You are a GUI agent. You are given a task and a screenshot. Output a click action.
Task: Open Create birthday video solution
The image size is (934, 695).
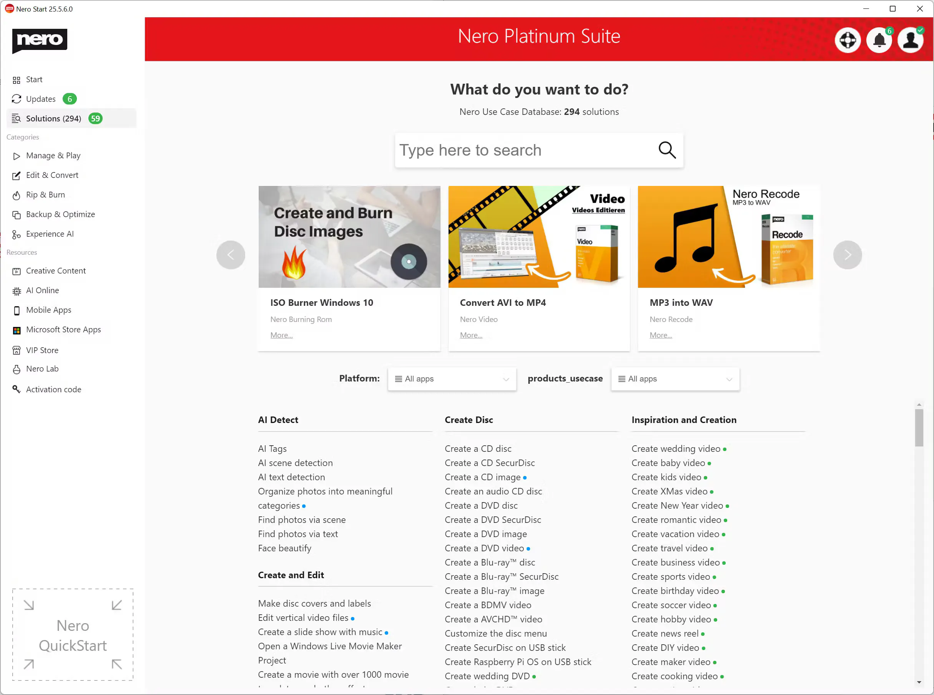[675, 591]
